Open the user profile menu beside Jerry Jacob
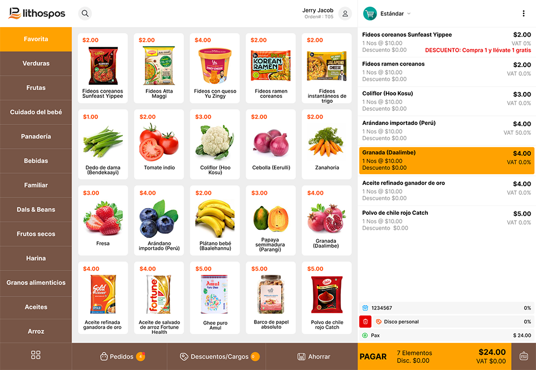 (x=345, y=14)
